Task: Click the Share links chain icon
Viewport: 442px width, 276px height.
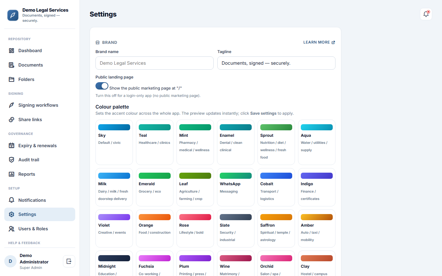Action: click(x=12, y=120)
